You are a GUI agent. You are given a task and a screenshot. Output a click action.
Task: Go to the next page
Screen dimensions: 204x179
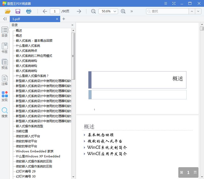(x=79, y=11)
